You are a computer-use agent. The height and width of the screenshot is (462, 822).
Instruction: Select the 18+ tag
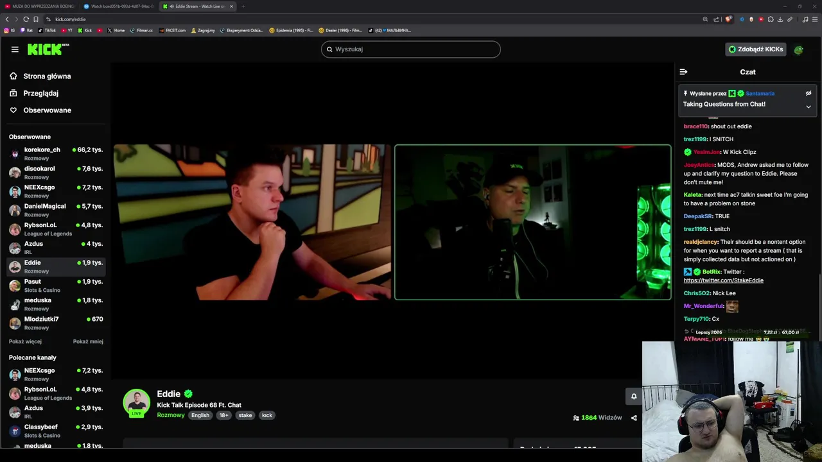click(223, 415)
